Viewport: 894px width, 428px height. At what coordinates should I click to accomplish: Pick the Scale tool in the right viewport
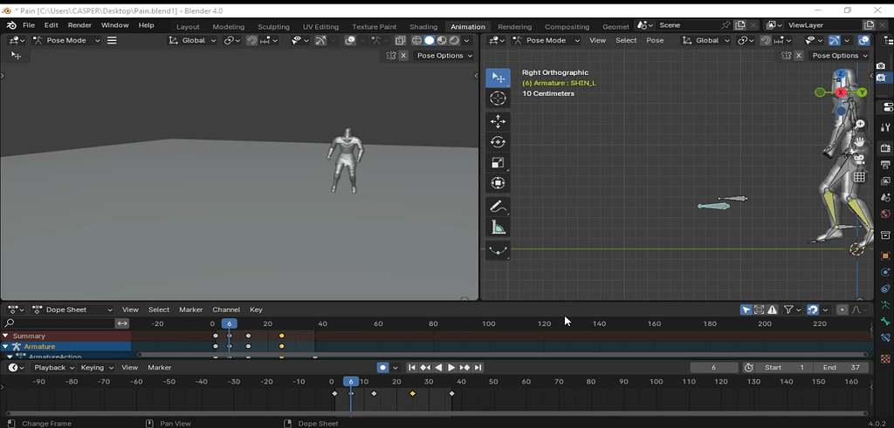click(498, 163)
